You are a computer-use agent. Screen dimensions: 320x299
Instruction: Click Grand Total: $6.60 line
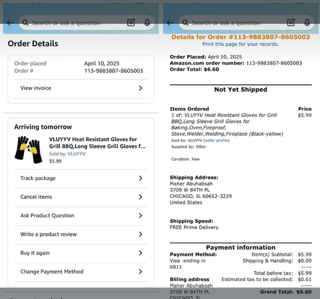coord(286,292)
